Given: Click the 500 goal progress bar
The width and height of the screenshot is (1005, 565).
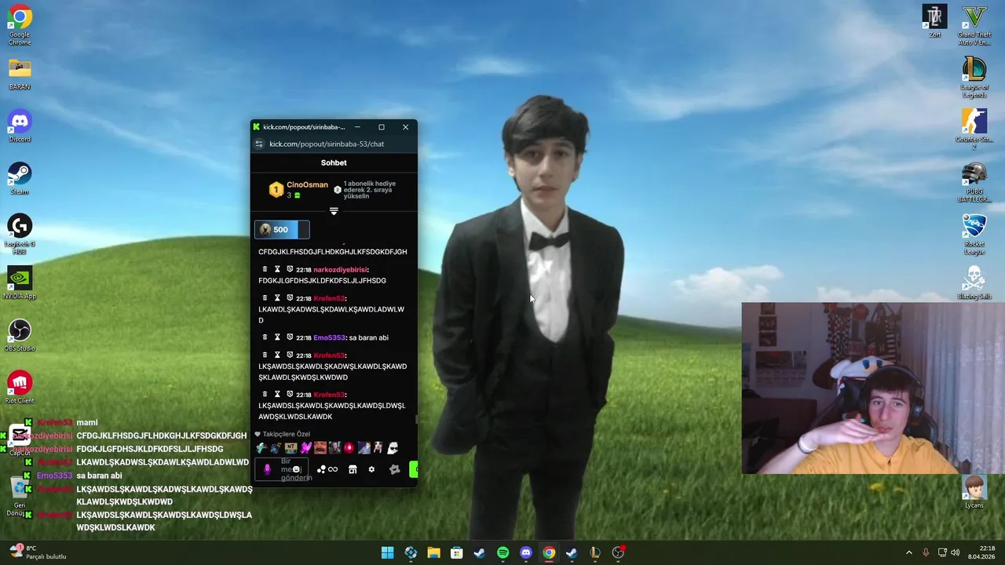Looking at the screenshot, I should (x=282, y=230).
